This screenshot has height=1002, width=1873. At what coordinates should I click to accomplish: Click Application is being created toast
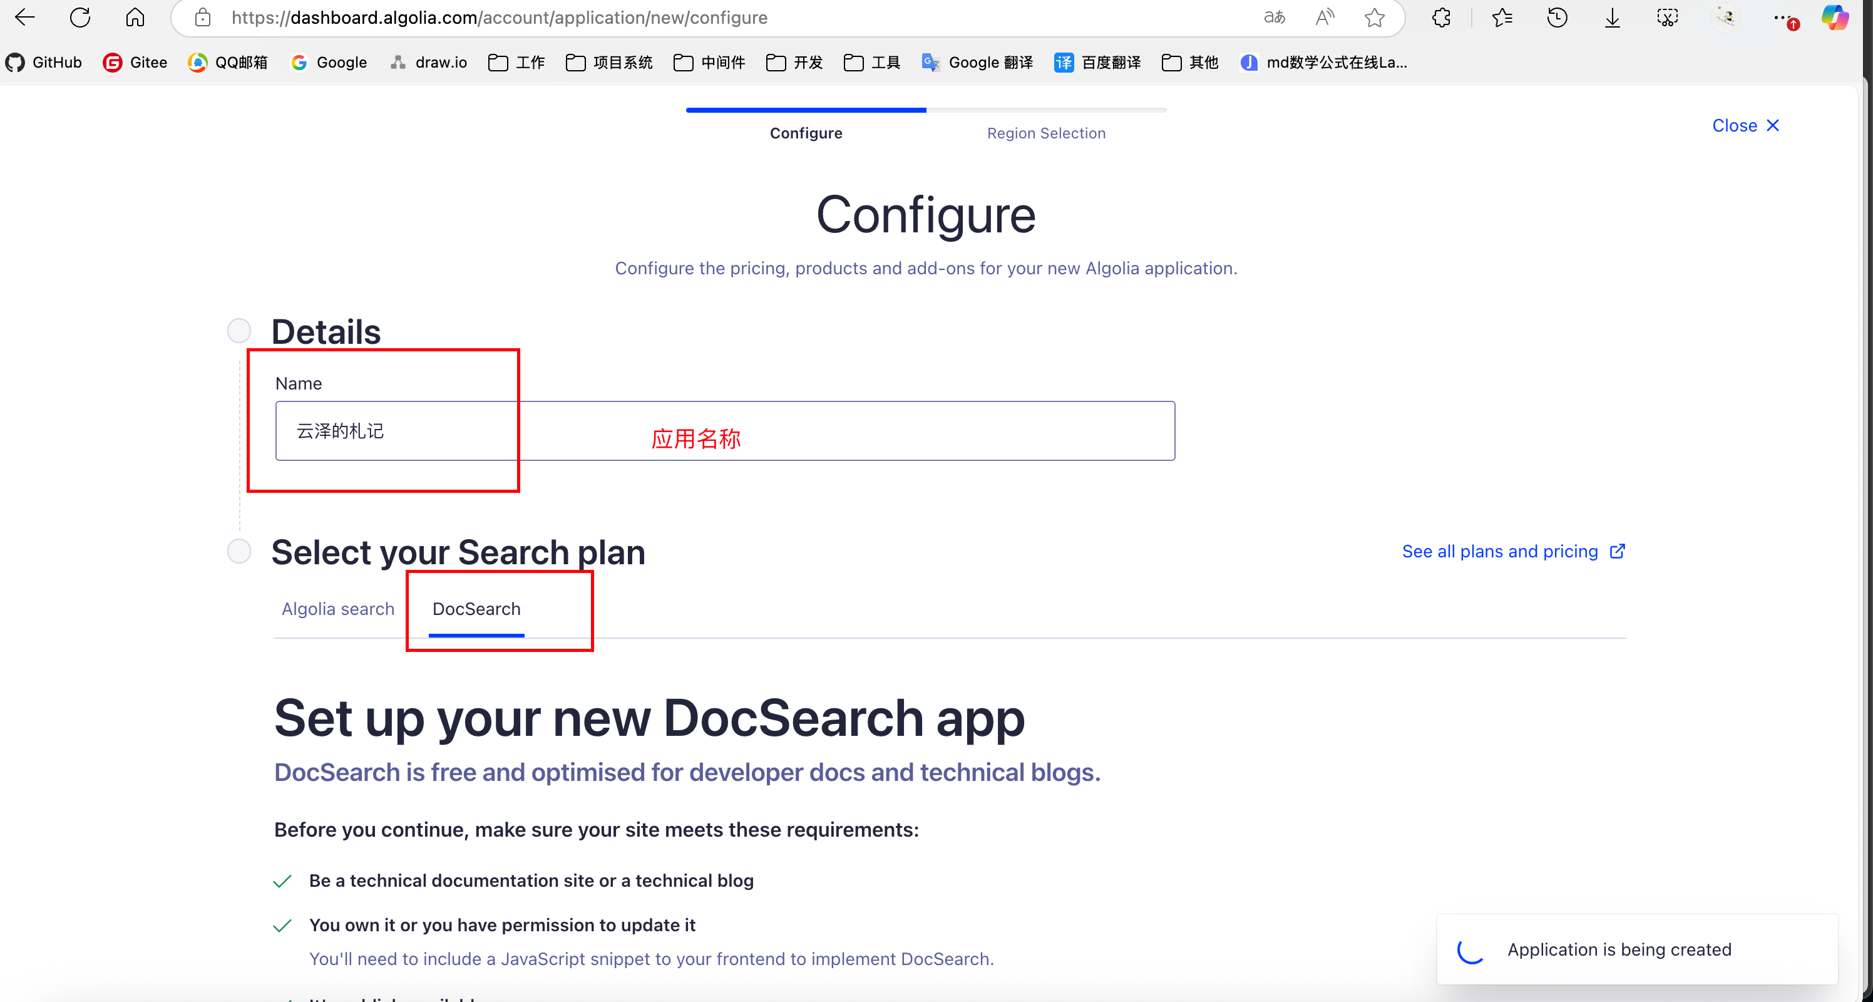[x=1638, y=949]
